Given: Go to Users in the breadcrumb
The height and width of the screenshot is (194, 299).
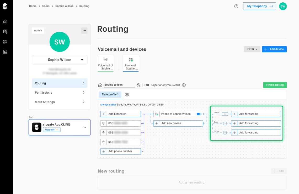Looking at the screenshot, I should pyautogui.click(x=46, y=6).
